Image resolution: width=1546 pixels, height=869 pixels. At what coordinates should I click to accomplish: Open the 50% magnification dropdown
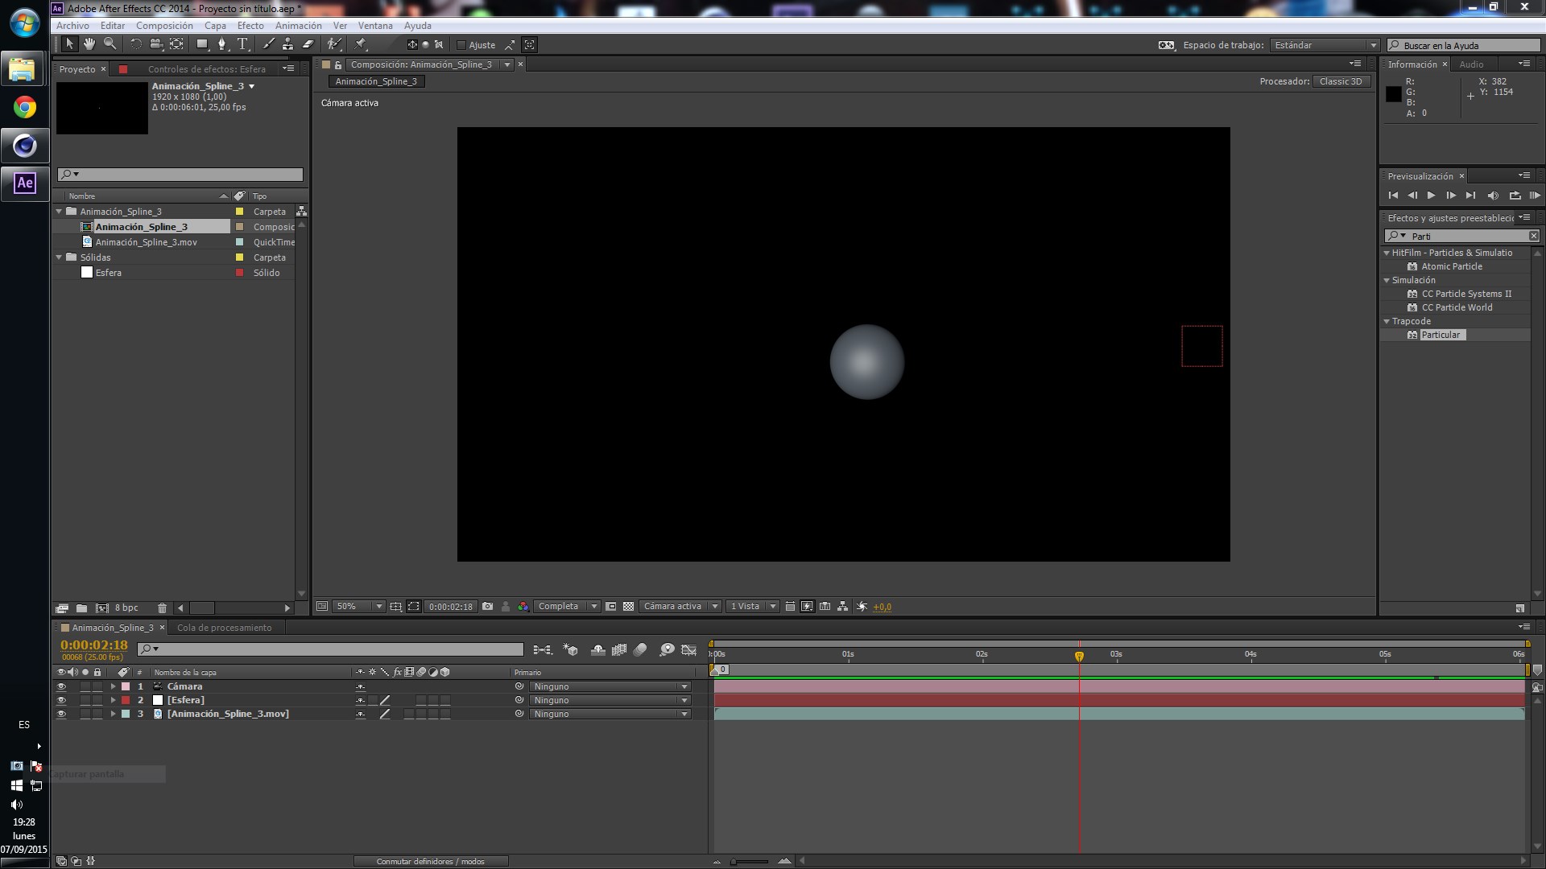point(359,607)
